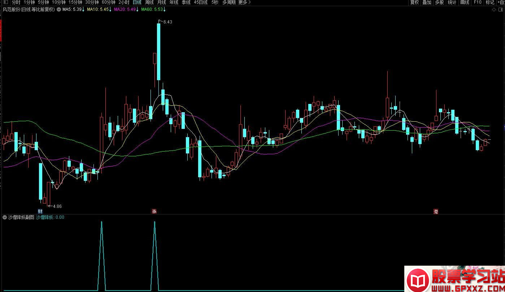Click the 画线 drawing tools button

(x=465, y=3)
